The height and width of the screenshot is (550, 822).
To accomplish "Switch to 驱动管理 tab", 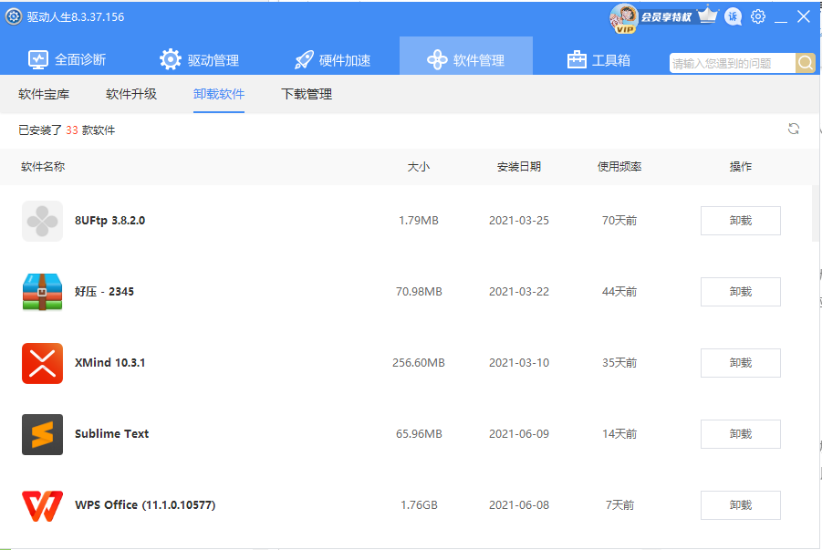I will (x=199, y=60).
